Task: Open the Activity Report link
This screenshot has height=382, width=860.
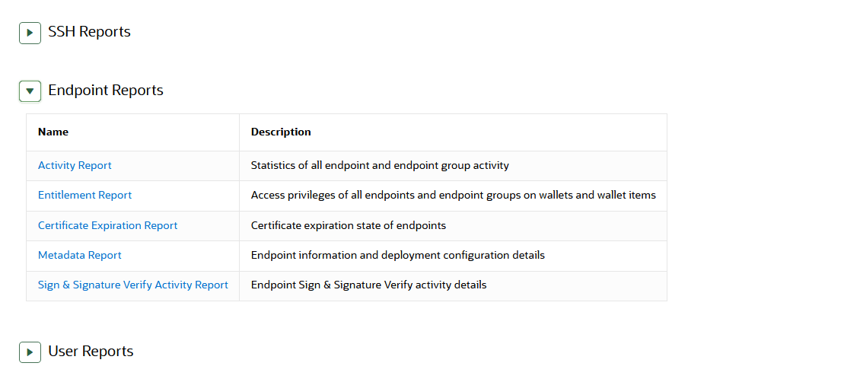Action: [75, 165]
